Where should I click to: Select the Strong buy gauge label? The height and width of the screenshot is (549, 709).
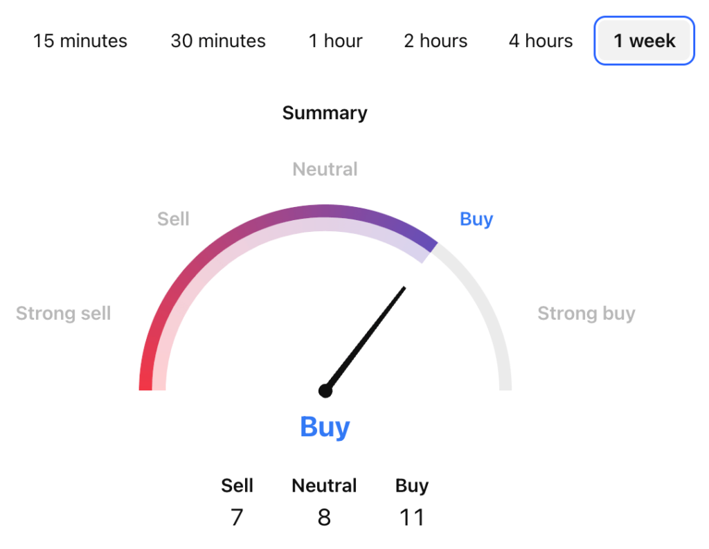coord(586,313)
